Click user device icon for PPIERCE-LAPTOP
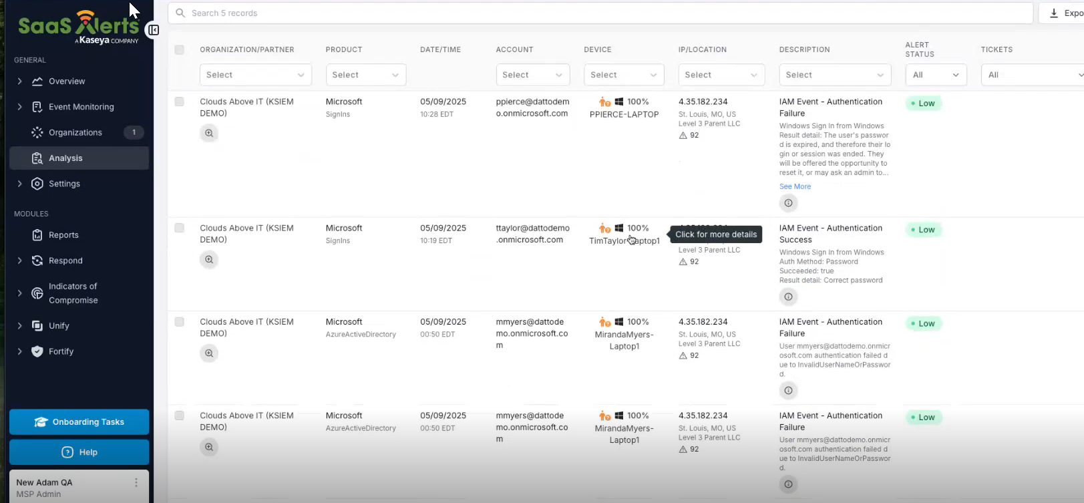1084x503 pixels. pos(604,102)
